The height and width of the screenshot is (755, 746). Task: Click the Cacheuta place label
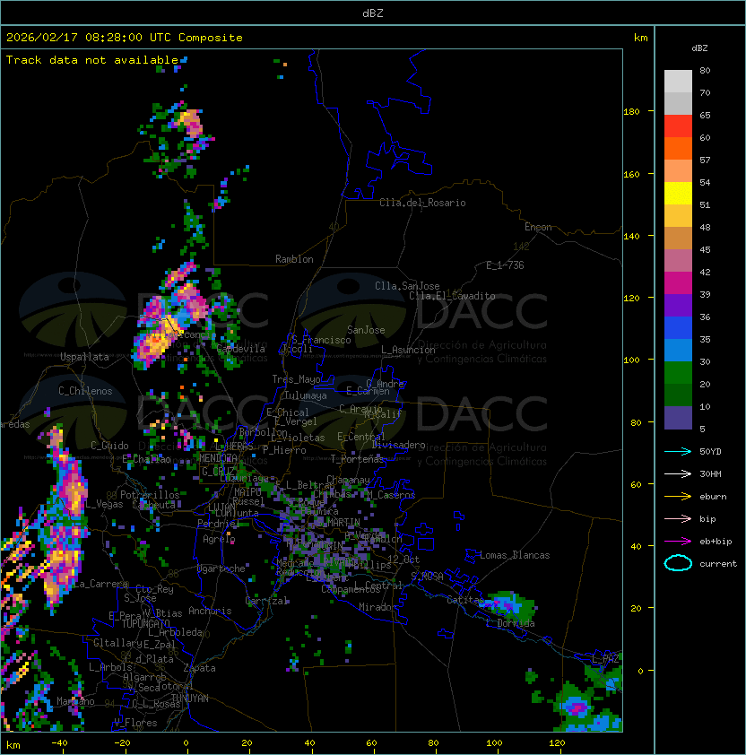coord(153,505)
